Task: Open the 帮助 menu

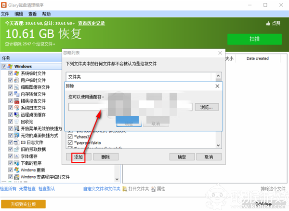Action: tap(46, 14)
